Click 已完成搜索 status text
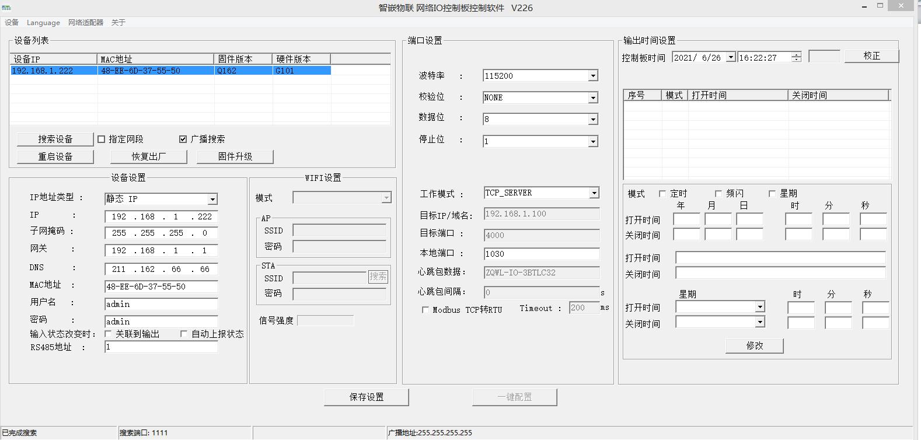This screenshot has height=440, width=921. click(19, 433)
